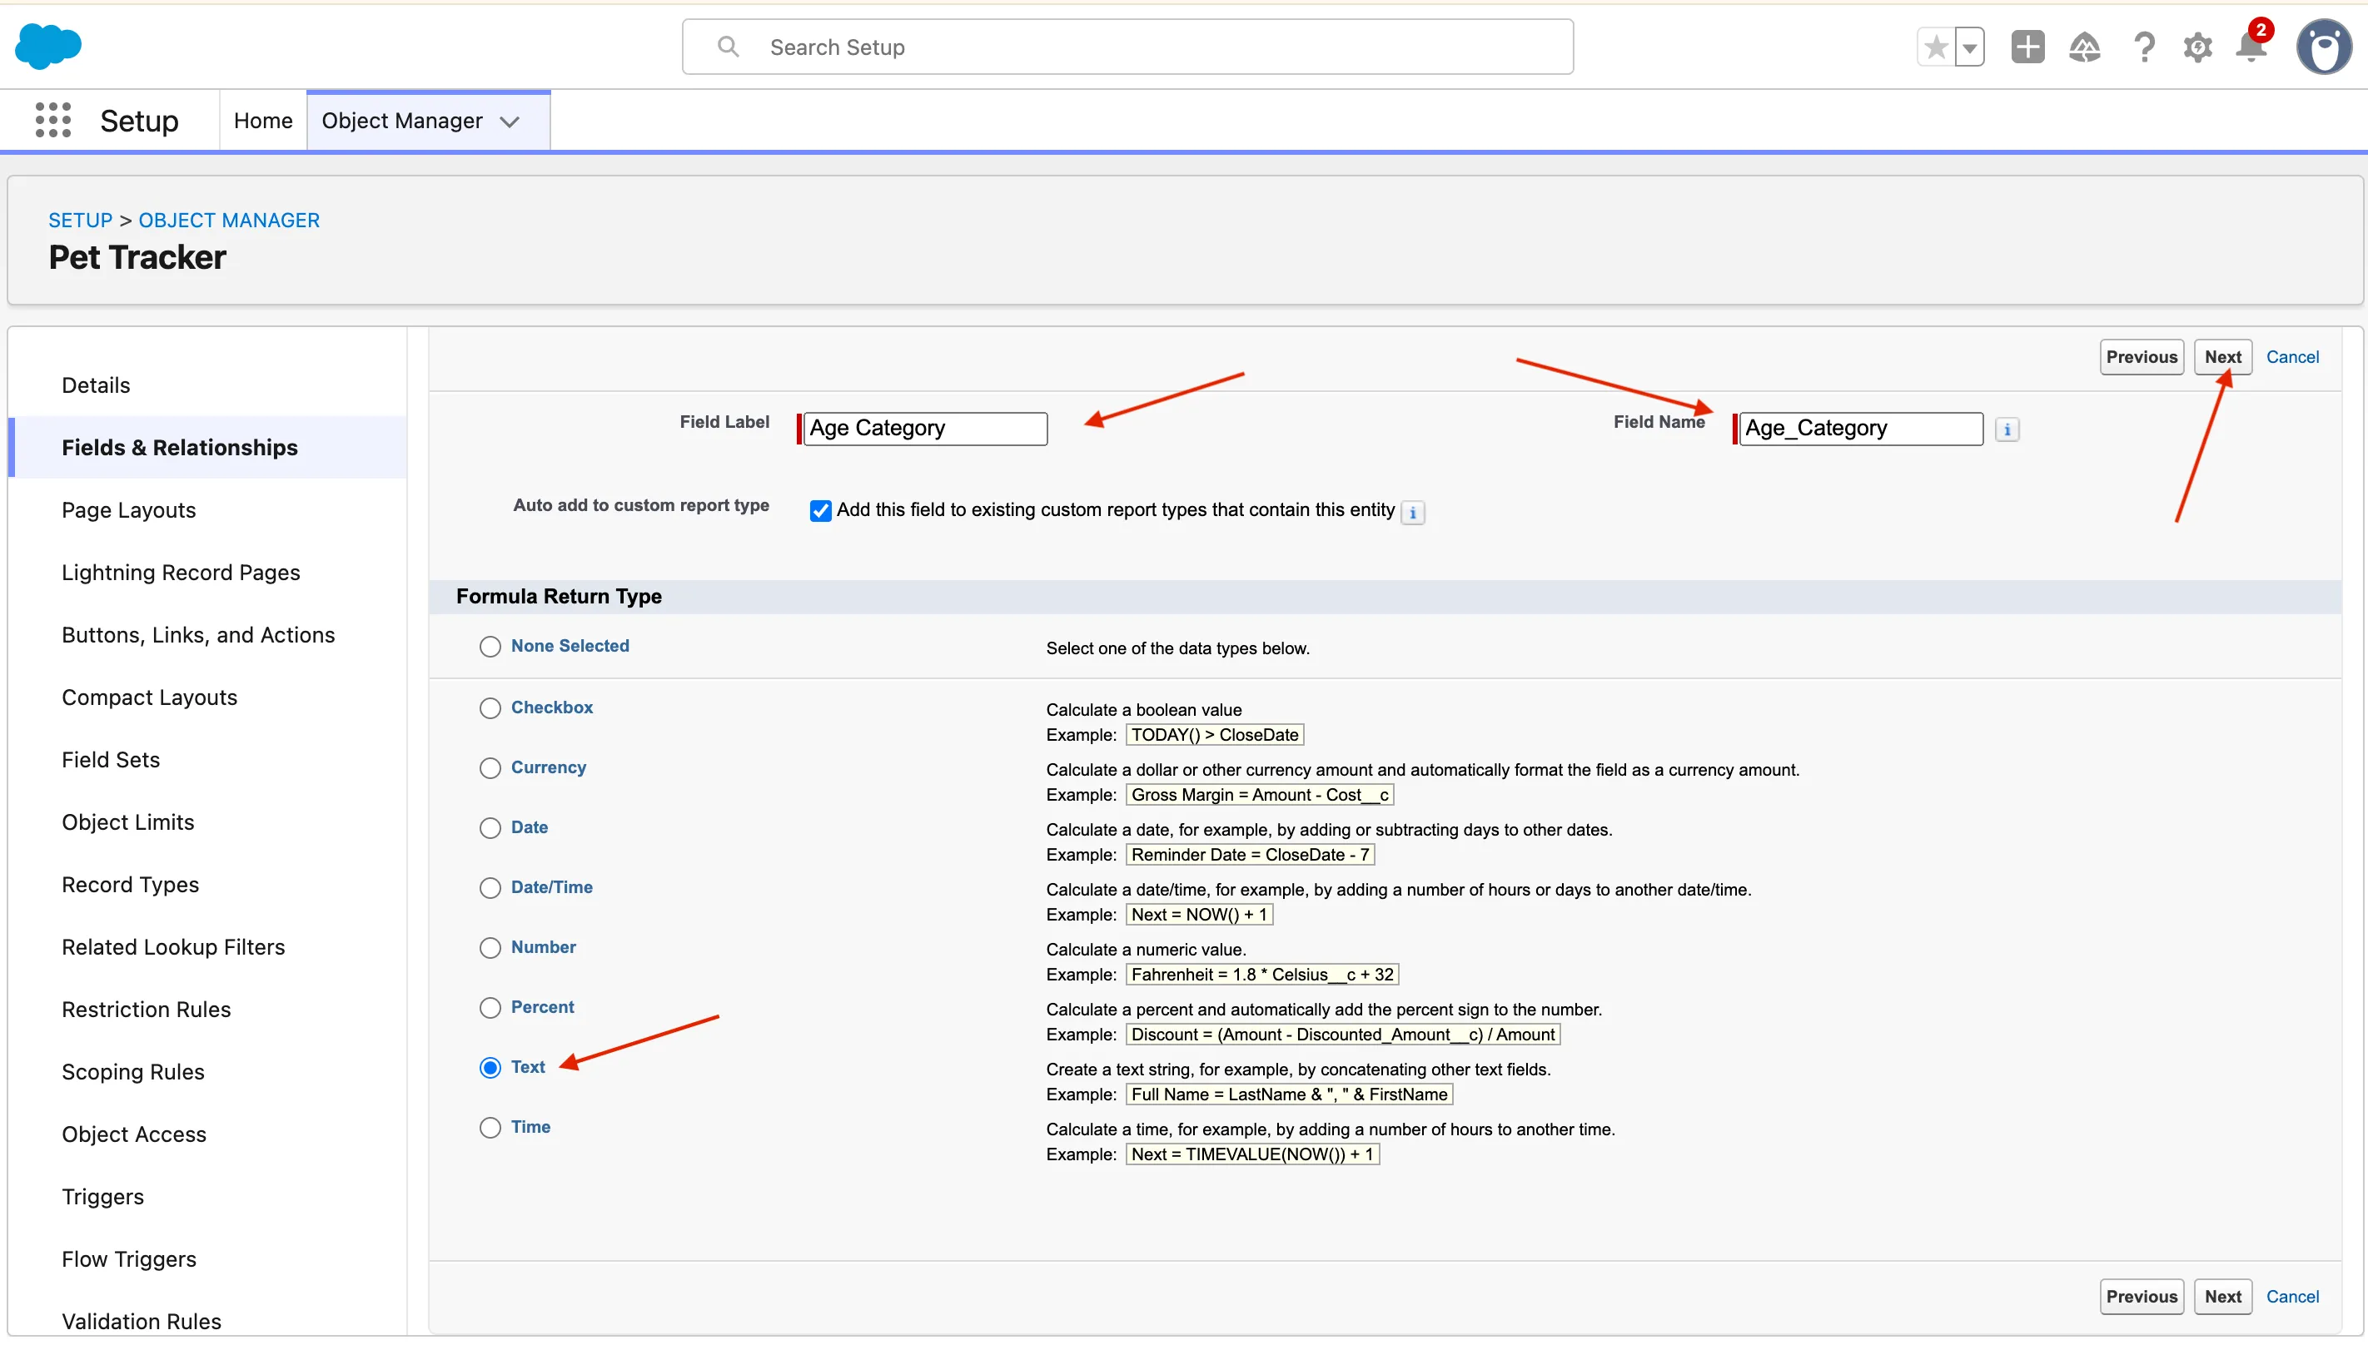Click the Salesforce cloud logo
This screenshot has width=2368, height=1350.
click(48, 47)
